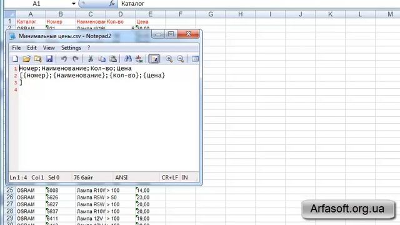Click OSRAM cell in row 26
Viewport: 400px width, 225px height.
point(31,197)
